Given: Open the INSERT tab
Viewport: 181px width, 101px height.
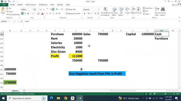Looking at the screenshot, I should (20, 5).
